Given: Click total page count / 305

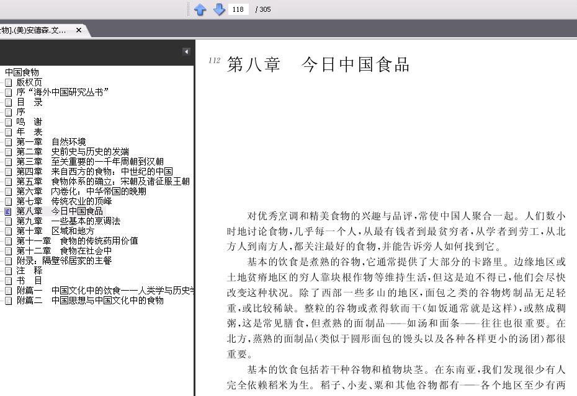Looking at the screenshot, I should tap(262, 9).
